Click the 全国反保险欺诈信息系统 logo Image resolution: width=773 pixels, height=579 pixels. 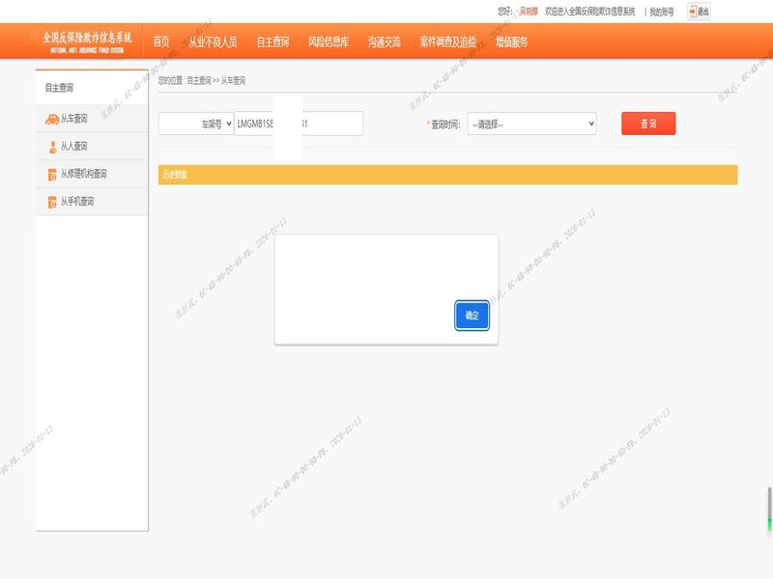87,41
